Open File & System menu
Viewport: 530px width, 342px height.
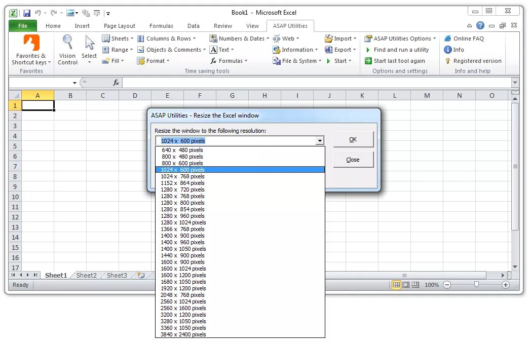click(297, 61)
